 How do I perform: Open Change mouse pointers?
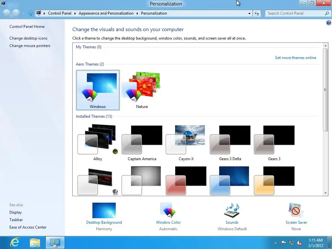click(x=30, y=45)
